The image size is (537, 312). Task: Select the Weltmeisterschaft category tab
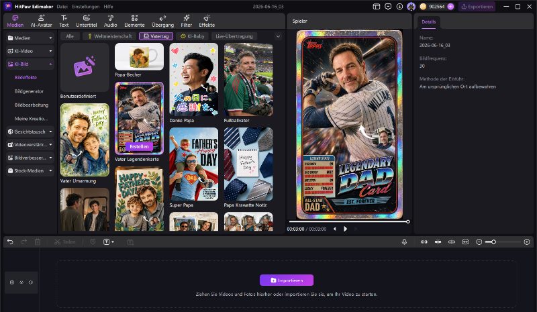click(109, 36)
